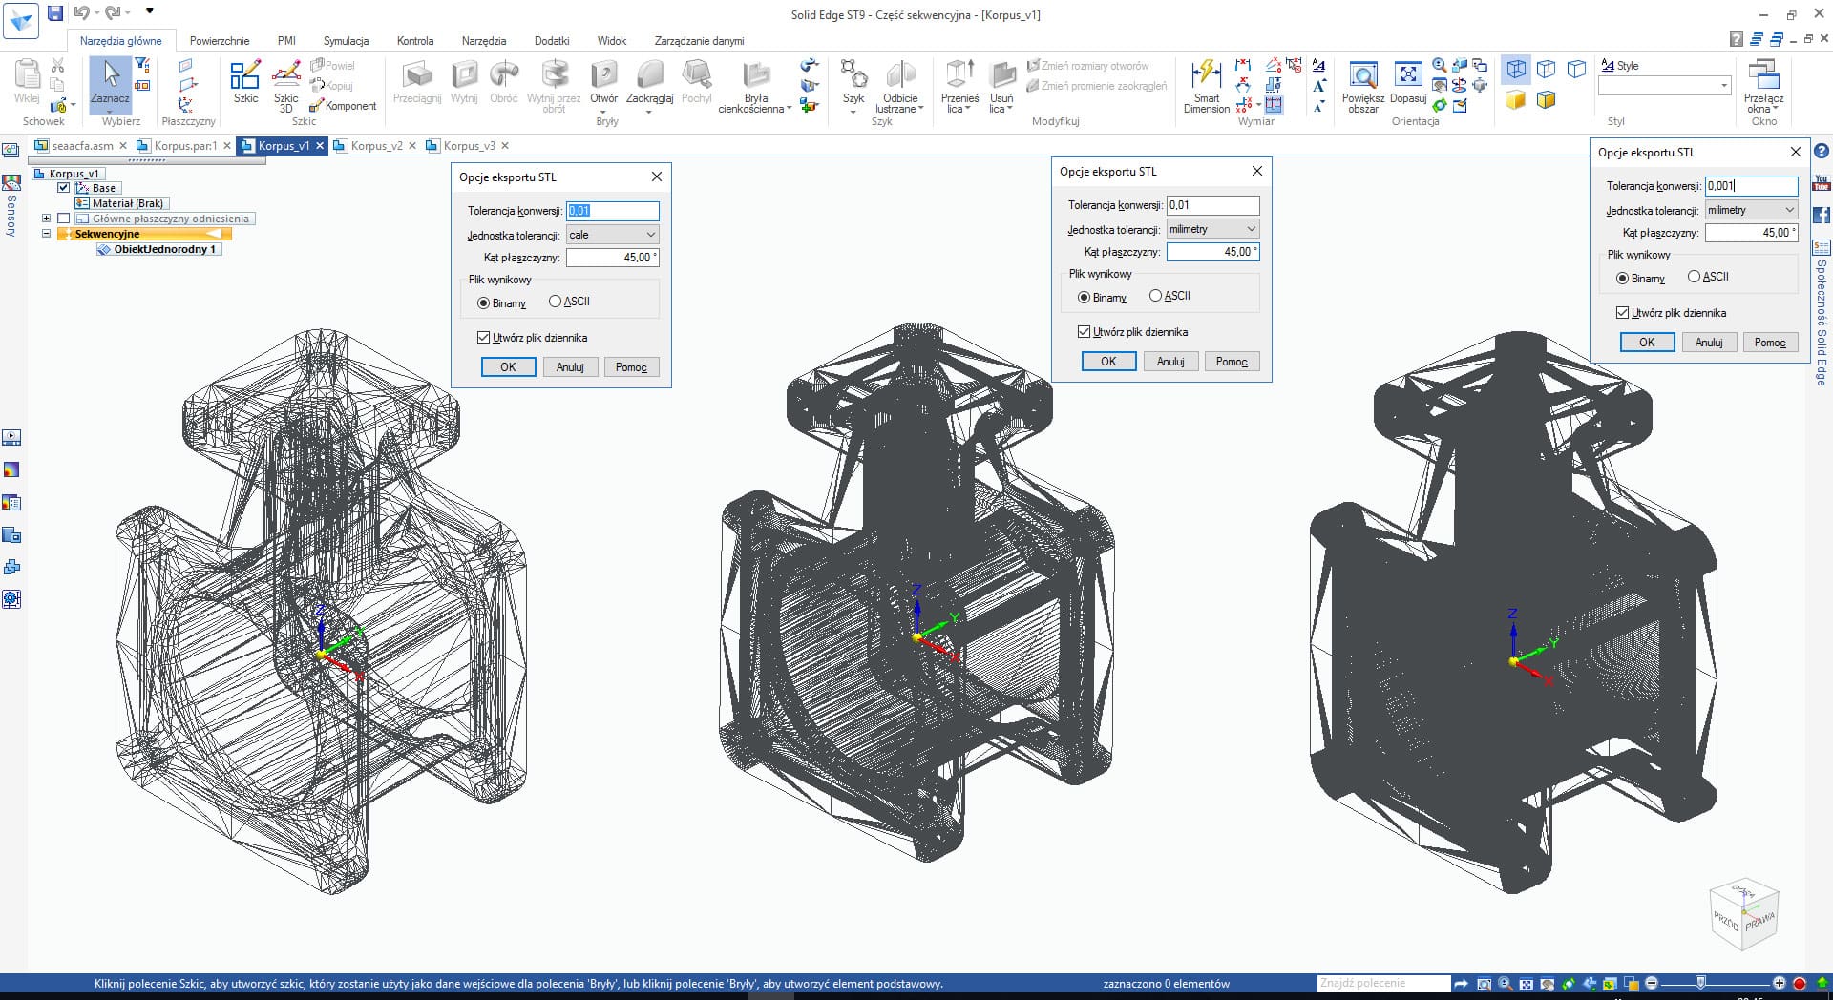Toggle the Base checkbox in the tree
Screen dimensions: 1833x1000
[x=64, y=188]
